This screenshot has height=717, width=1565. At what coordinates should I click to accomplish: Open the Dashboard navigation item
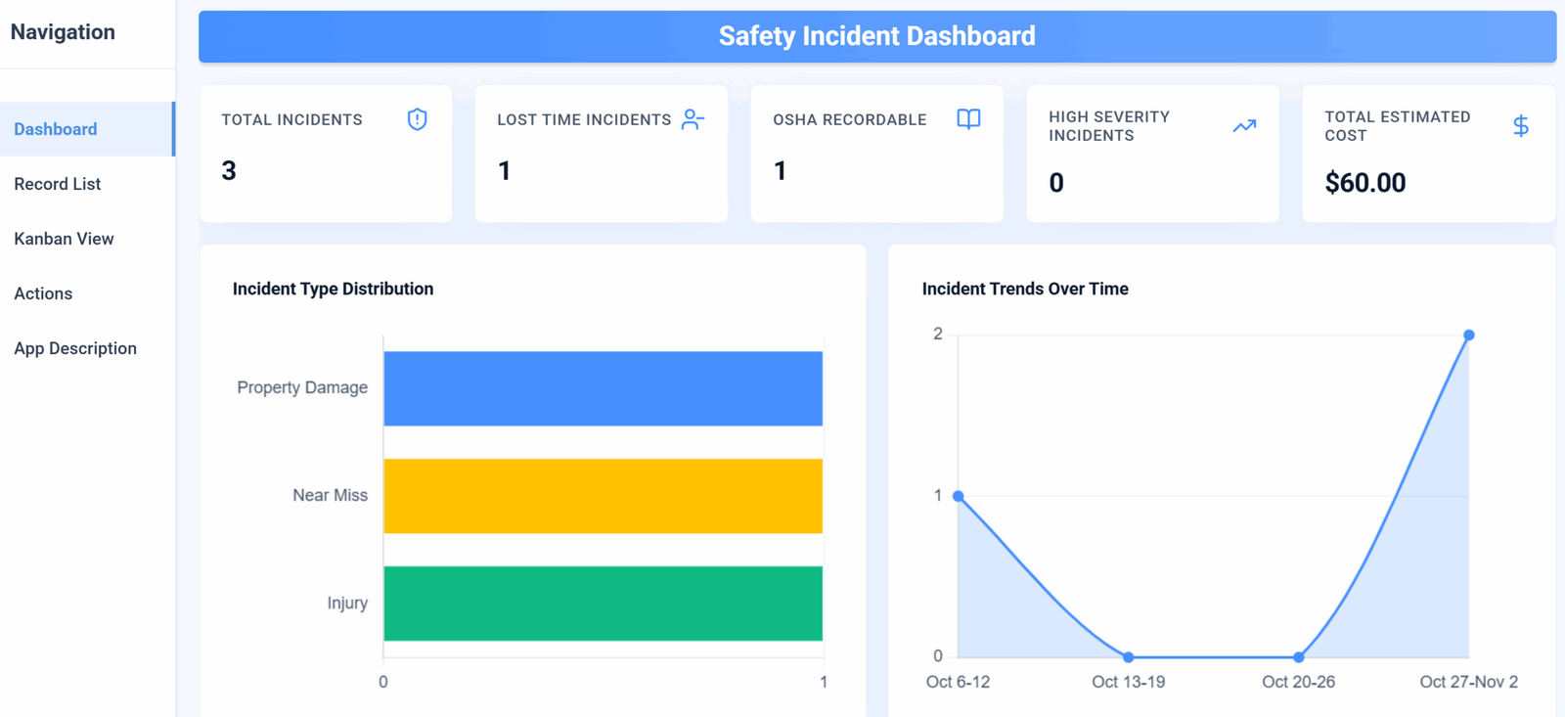point(87,129)
